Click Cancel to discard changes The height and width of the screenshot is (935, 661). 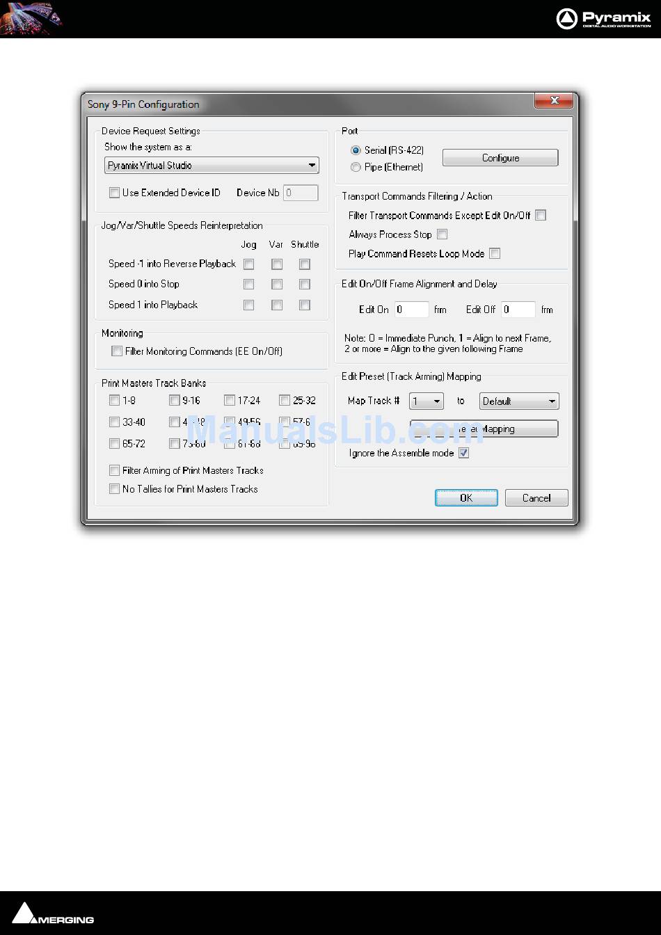536,498
